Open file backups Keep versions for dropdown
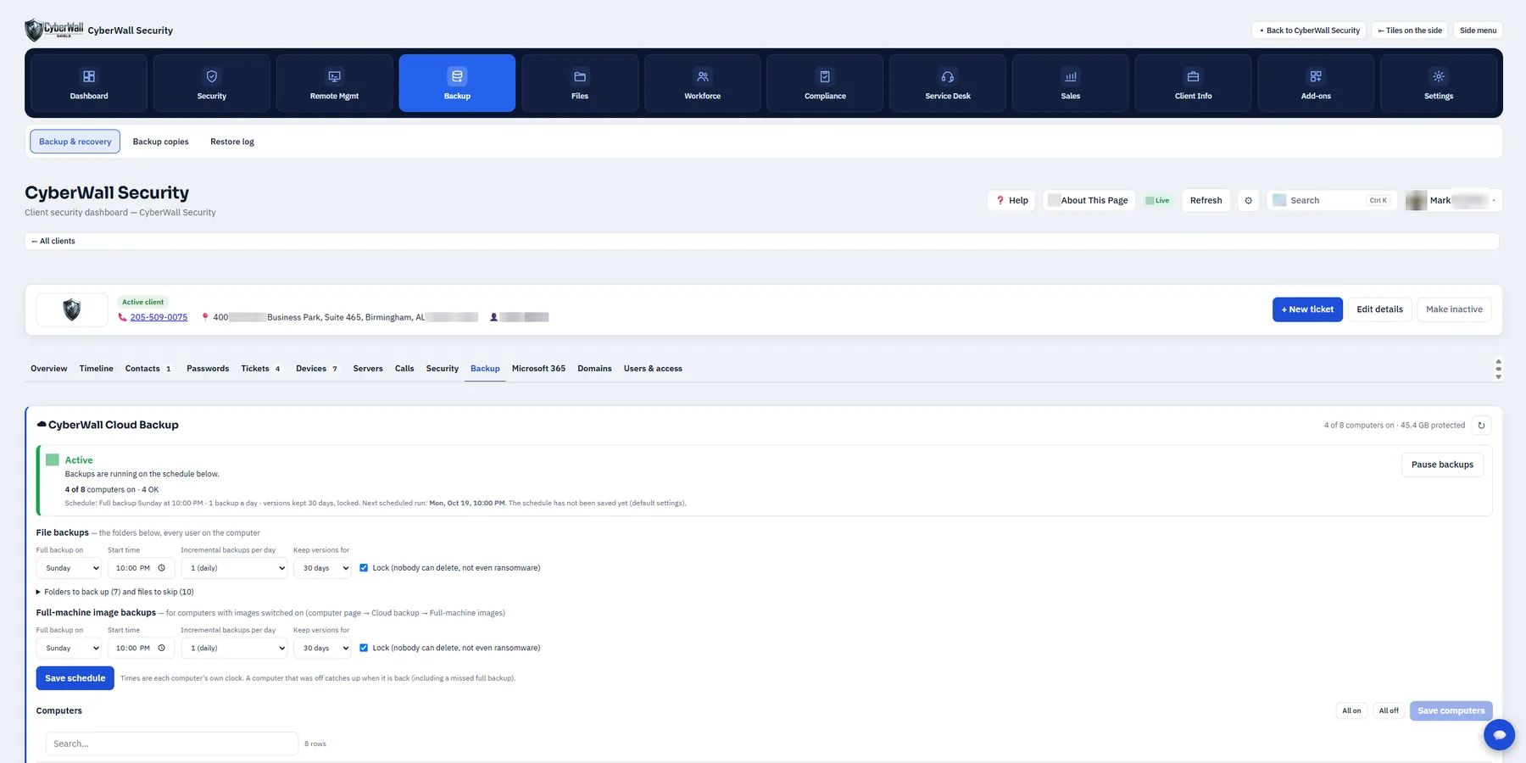Image resolution: width=1526 pixels, height=763 pixels. point(322,568)
